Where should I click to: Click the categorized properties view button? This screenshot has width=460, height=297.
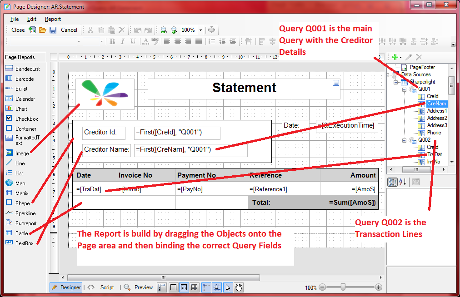392,182
